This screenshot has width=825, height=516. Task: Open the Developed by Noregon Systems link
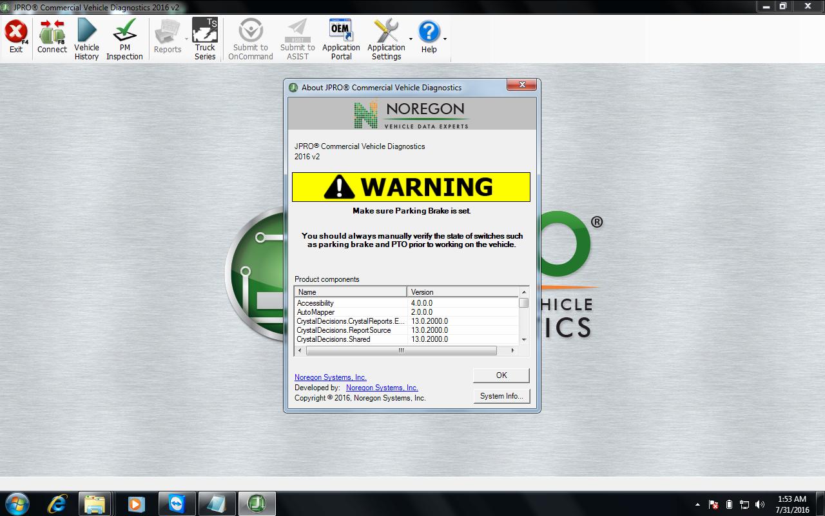(x=382, y=388)
